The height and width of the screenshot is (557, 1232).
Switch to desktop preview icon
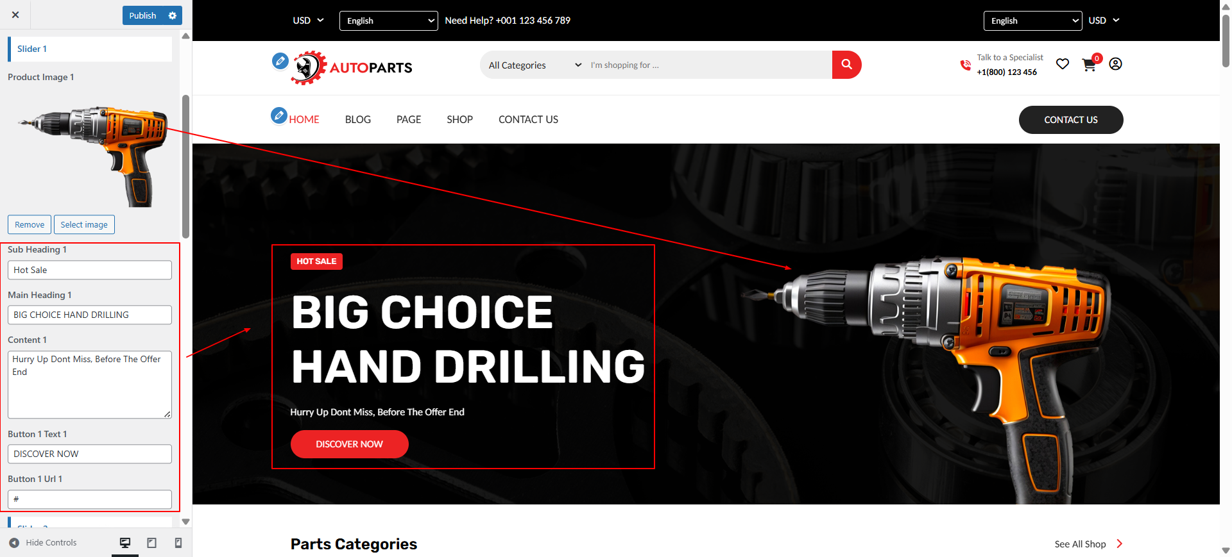coord(125,543)
